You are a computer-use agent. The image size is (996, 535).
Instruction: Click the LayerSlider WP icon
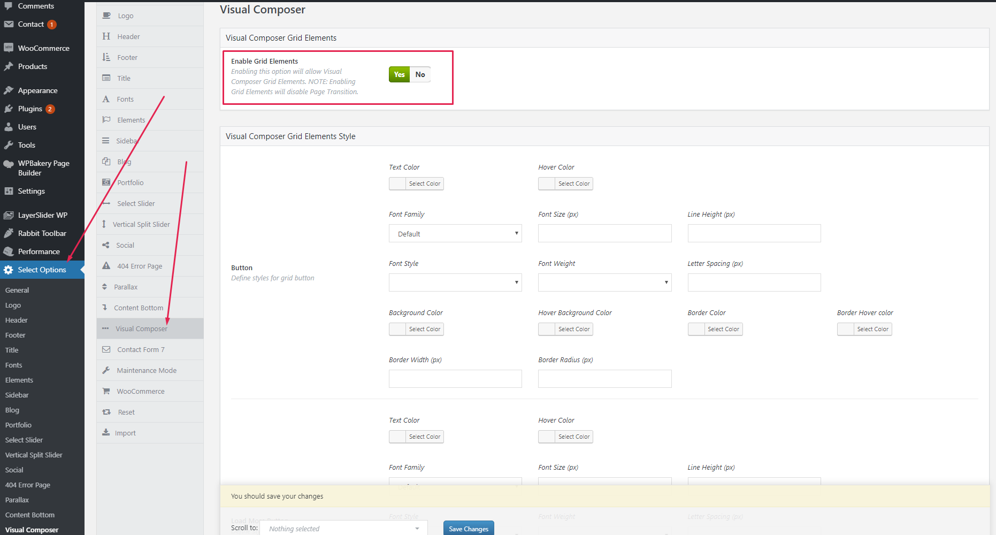point(9,215)
